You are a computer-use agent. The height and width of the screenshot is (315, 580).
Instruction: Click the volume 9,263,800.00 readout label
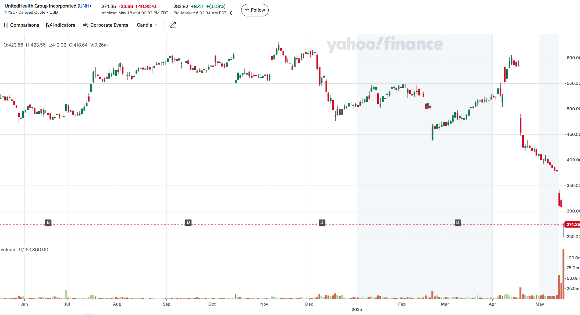coord(24,250)
